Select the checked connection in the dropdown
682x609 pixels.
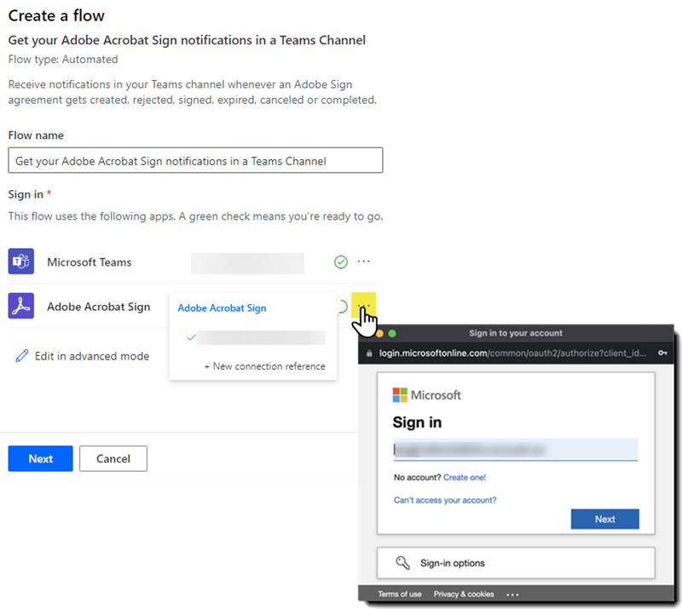pos(253,337)
